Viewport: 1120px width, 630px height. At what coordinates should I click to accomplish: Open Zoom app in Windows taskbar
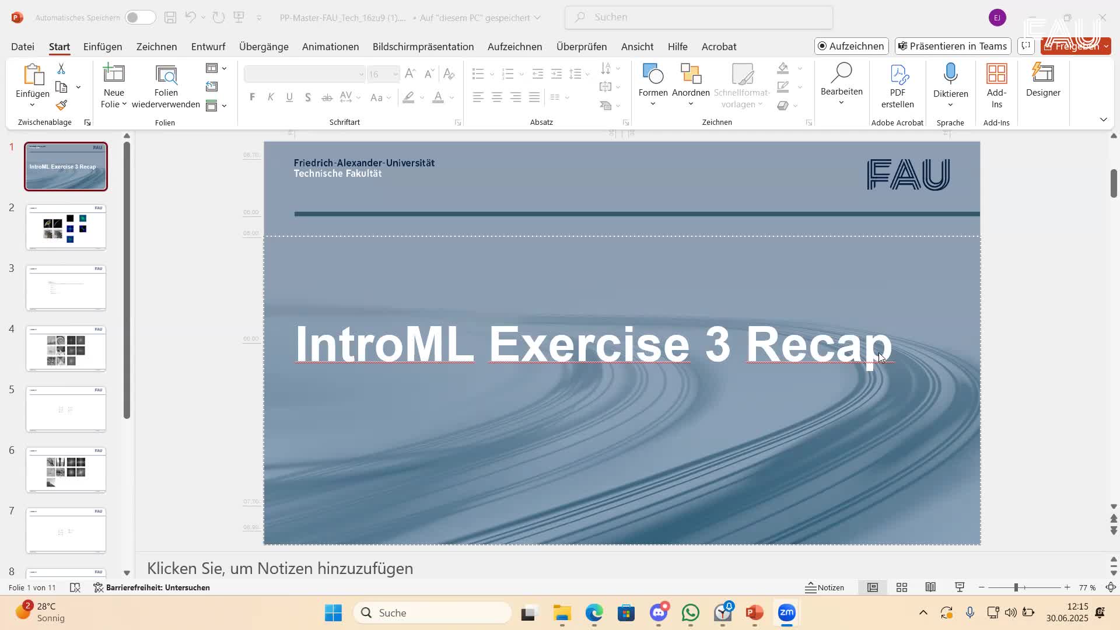point(786,613)
